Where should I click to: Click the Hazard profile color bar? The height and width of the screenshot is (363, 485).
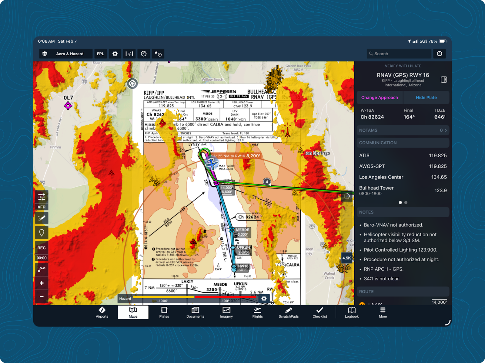point(195,297)
